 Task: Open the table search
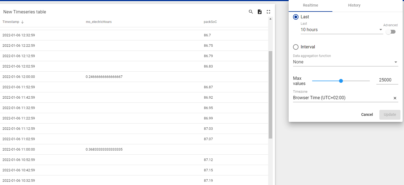coord(251,12)
